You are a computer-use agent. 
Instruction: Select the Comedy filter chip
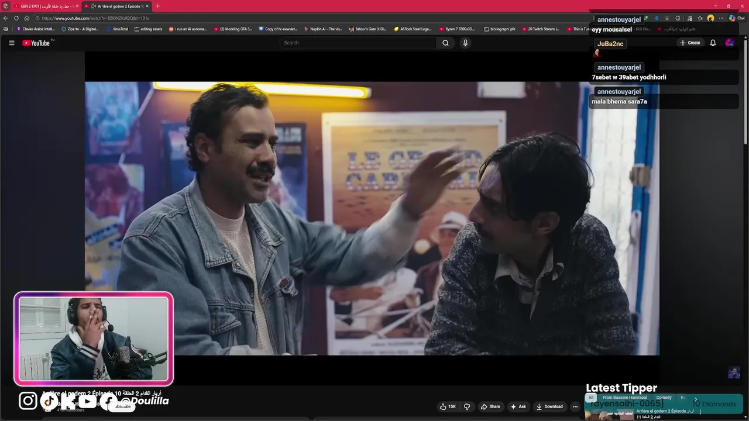click(x=664, y=398)
